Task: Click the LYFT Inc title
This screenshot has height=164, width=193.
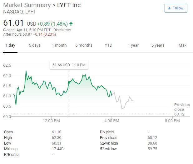Action: [x=69, y=5]
